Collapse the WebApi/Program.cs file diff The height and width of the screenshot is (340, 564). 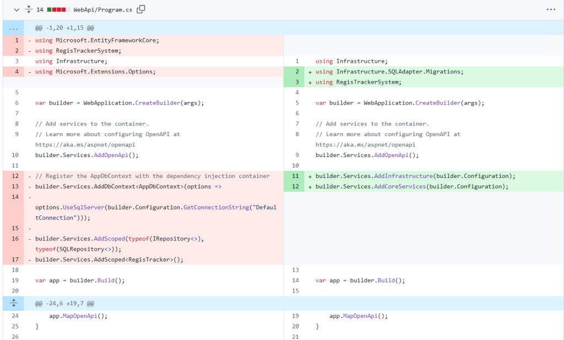coord(16,9)
